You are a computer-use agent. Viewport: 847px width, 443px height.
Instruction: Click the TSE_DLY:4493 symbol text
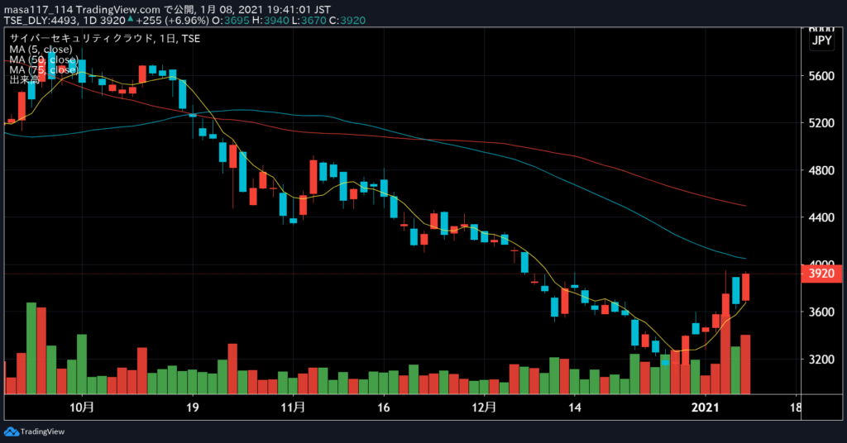[x=42, y=21]
